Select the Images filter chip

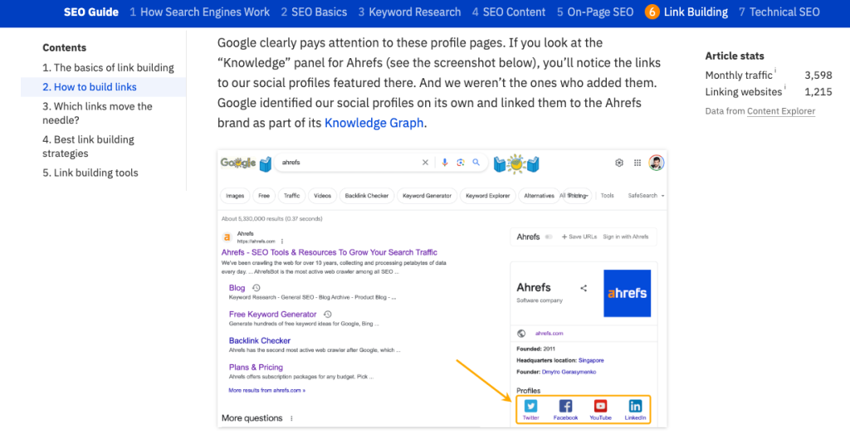[x=235, y=196]
